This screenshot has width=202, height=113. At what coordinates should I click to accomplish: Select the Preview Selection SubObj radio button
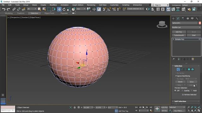[182, 91]
